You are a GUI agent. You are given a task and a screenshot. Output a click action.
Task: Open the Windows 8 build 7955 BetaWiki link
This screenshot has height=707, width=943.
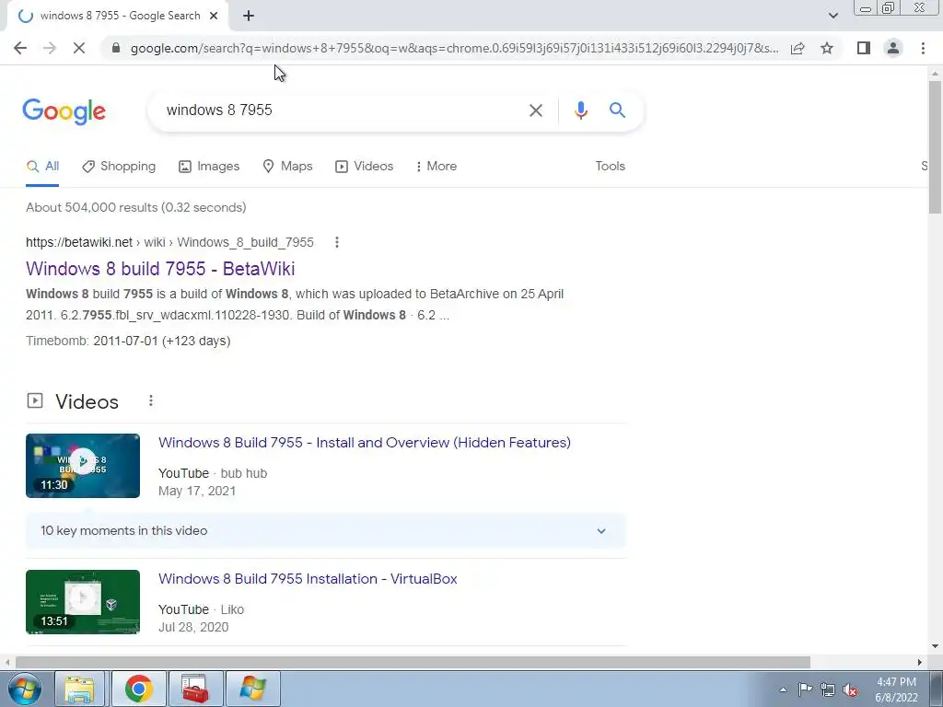click(x=160, y=269)
